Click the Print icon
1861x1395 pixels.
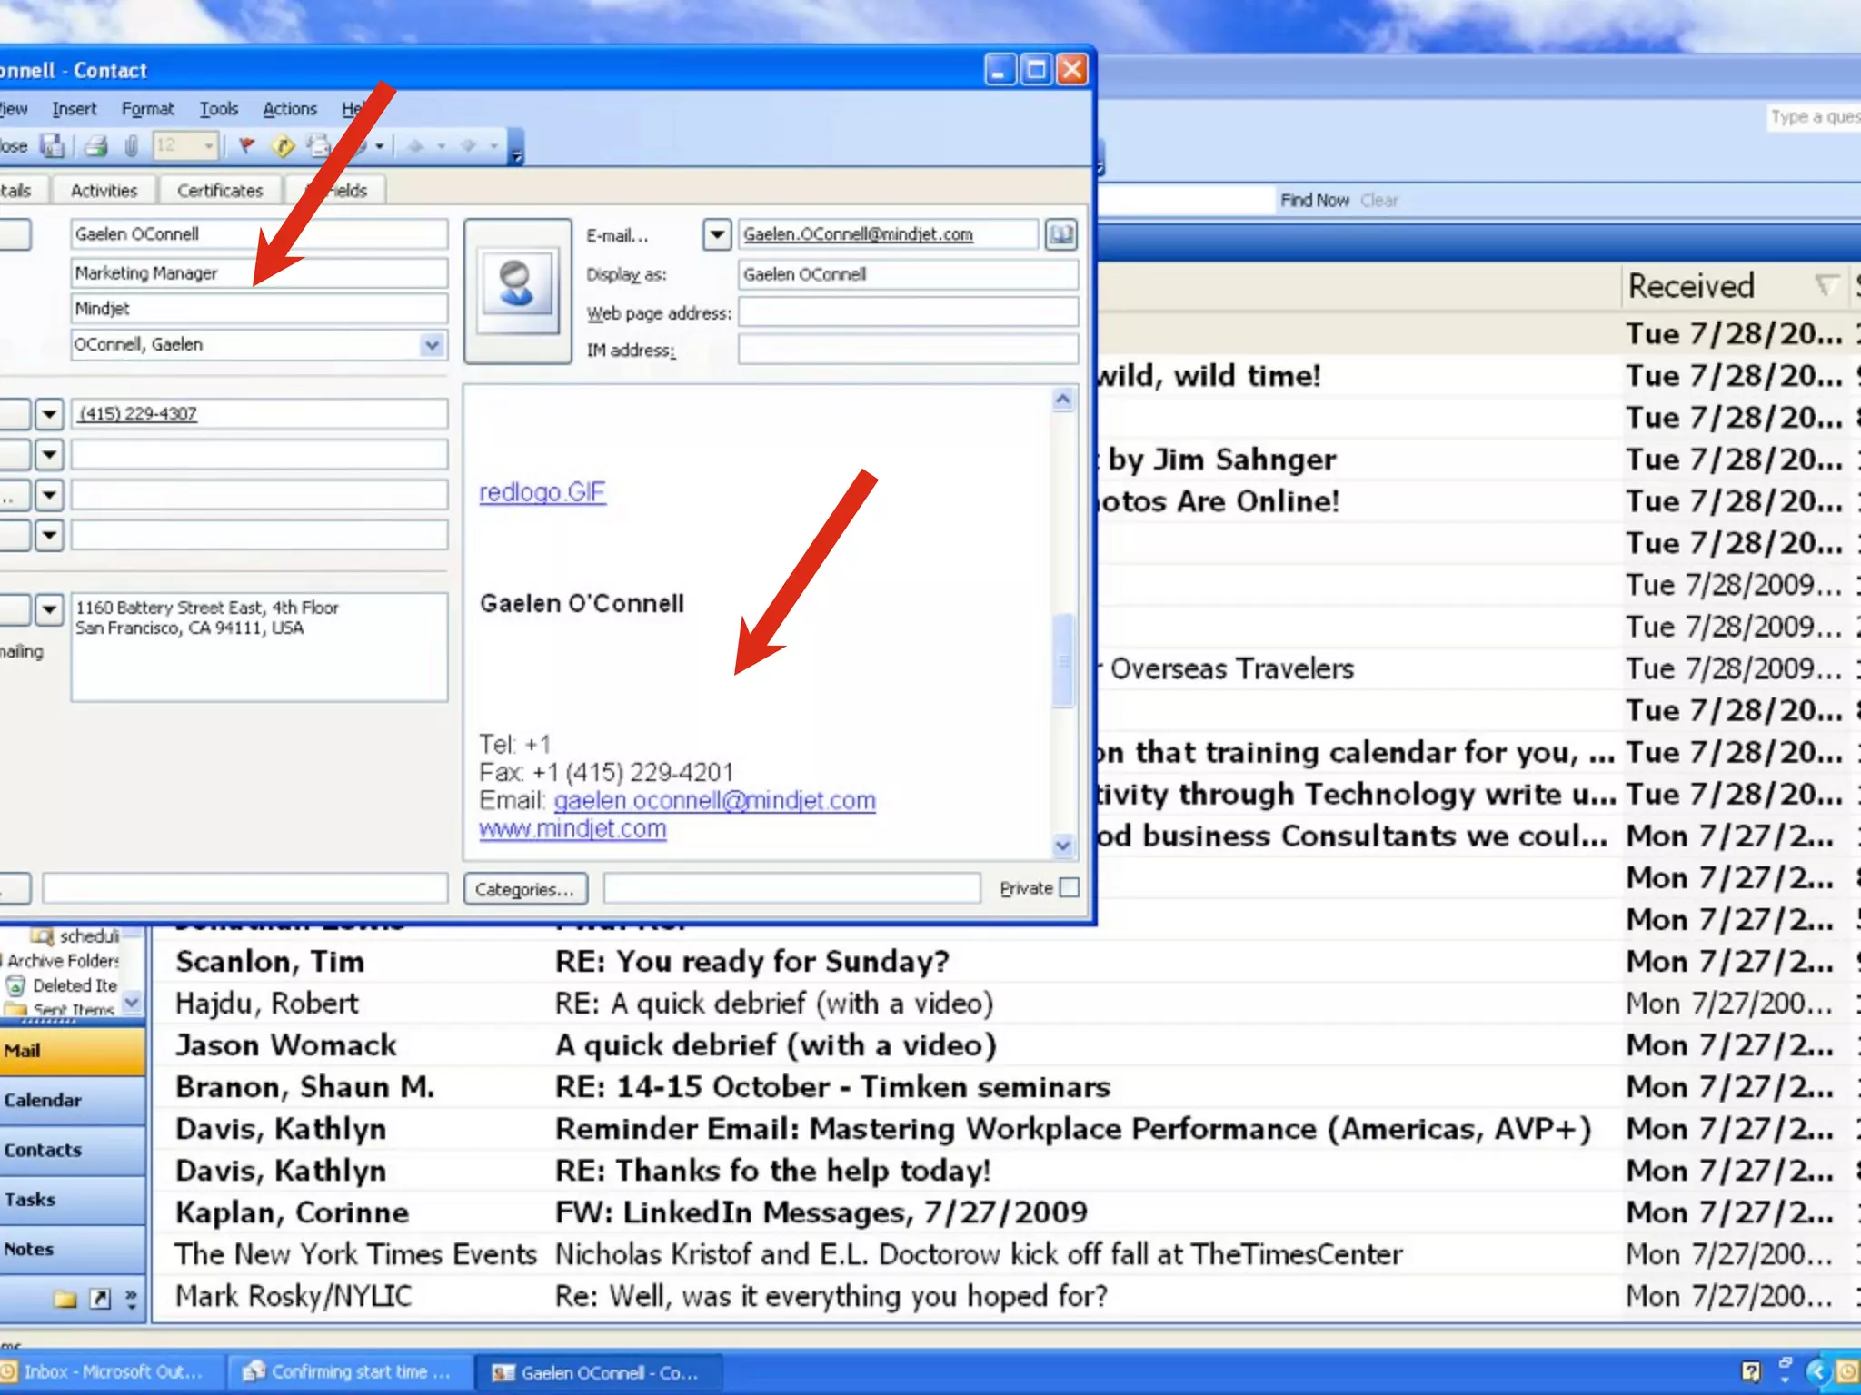coord(96,145)
